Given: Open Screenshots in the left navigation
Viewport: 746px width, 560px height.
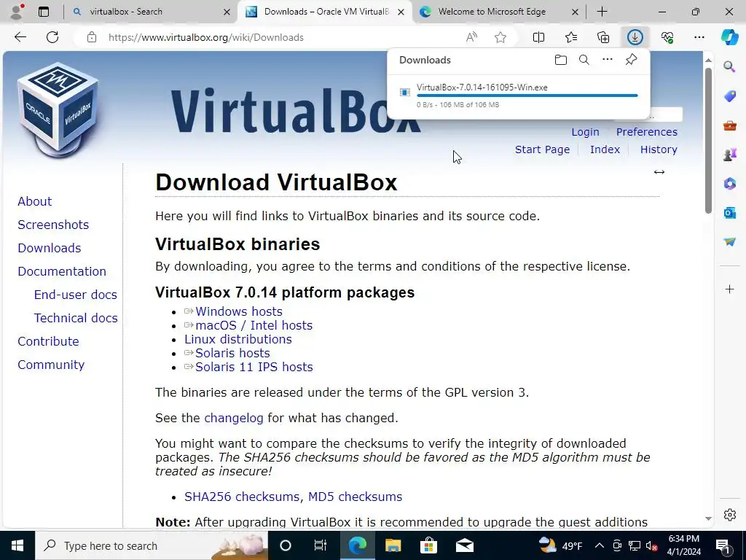Looking at the screenshot, I should coord(53,225).
